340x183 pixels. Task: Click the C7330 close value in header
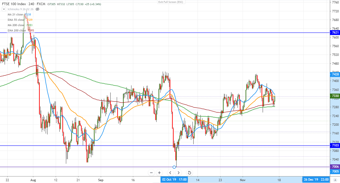79,4
